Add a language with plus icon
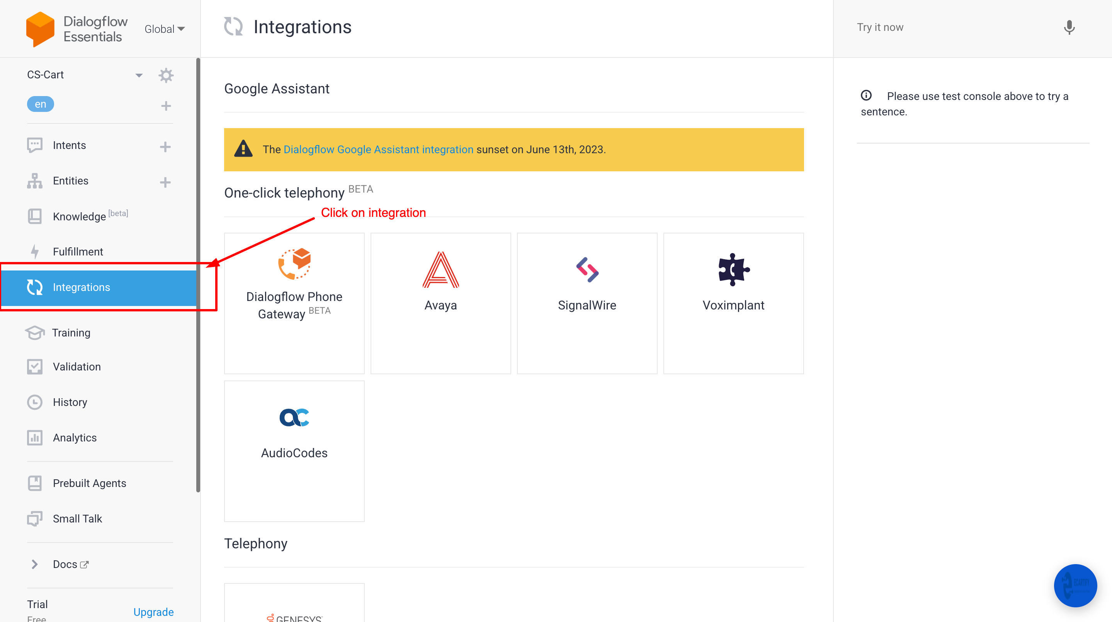This screenshot has height=622, width=1112. click(166, 105)
